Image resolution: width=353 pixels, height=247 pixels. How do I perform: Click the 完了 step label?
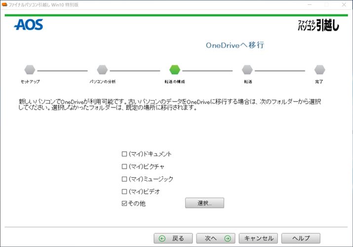click(x=319, y=81)
